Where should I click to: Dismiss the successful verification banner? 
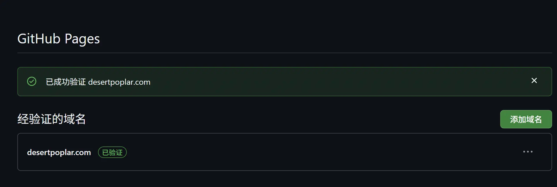click(534, 81)
